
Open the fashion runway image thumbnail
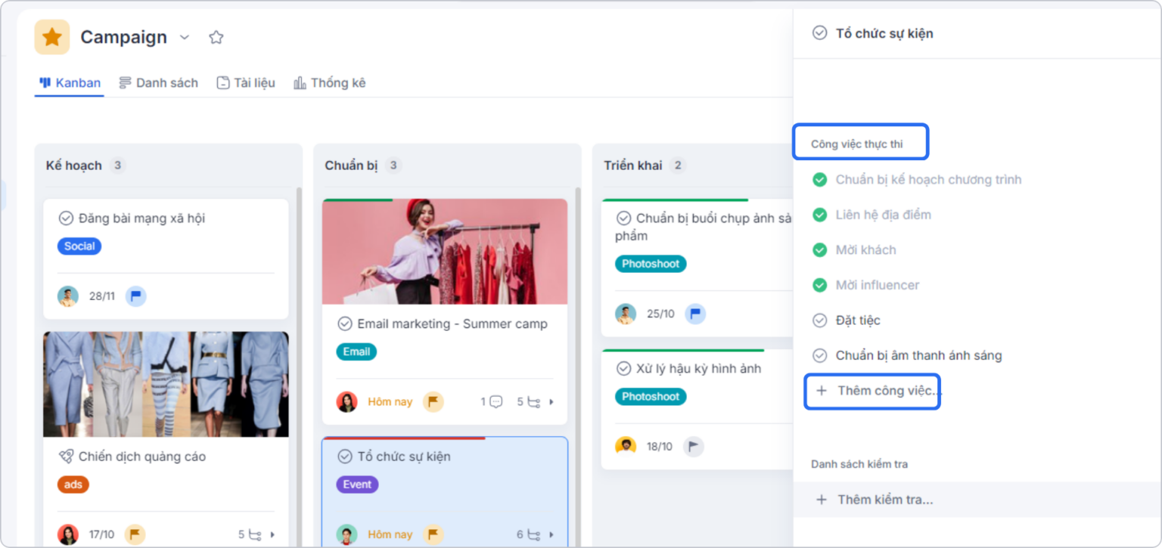point(166,384)
